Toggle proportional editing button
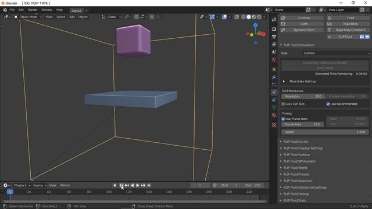Image resolution: width=372 pixels, height=209 pixels. click(152, 17)
